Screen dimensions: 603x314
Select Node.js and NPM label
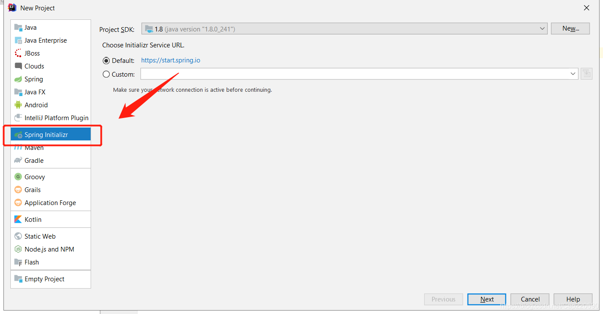pos(50,249)
